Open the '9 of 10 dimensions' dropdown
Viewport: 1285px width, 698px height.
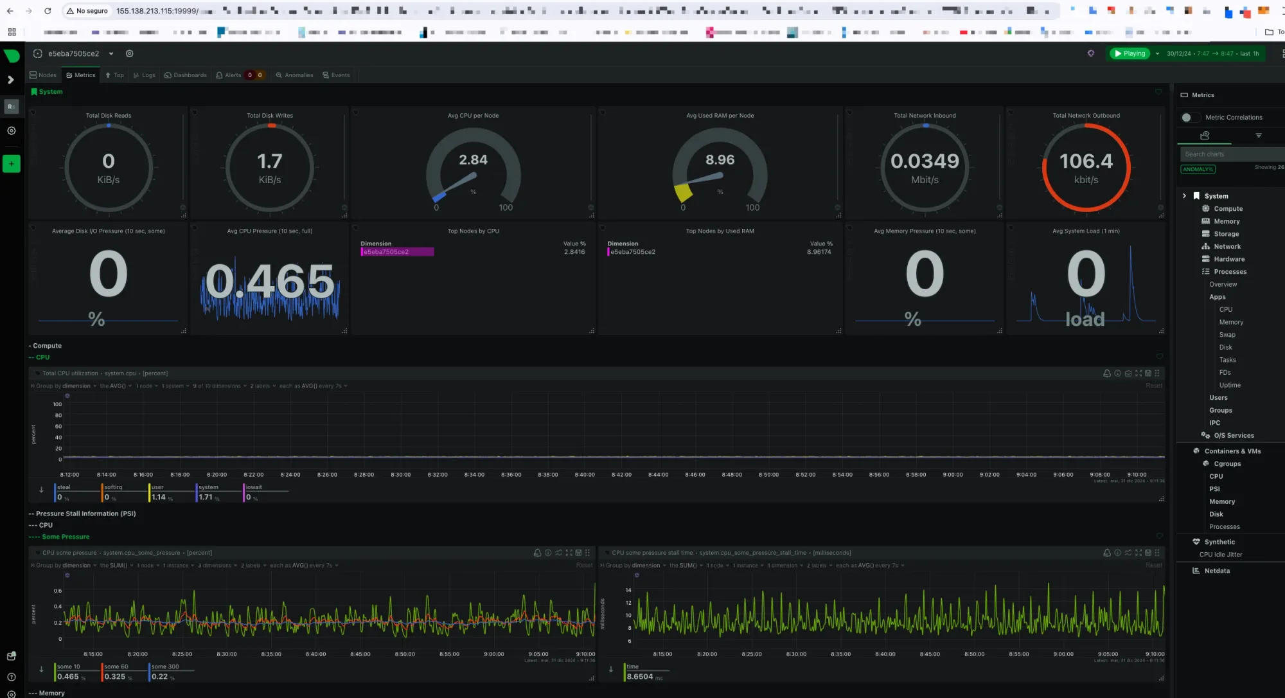(220, 386)
